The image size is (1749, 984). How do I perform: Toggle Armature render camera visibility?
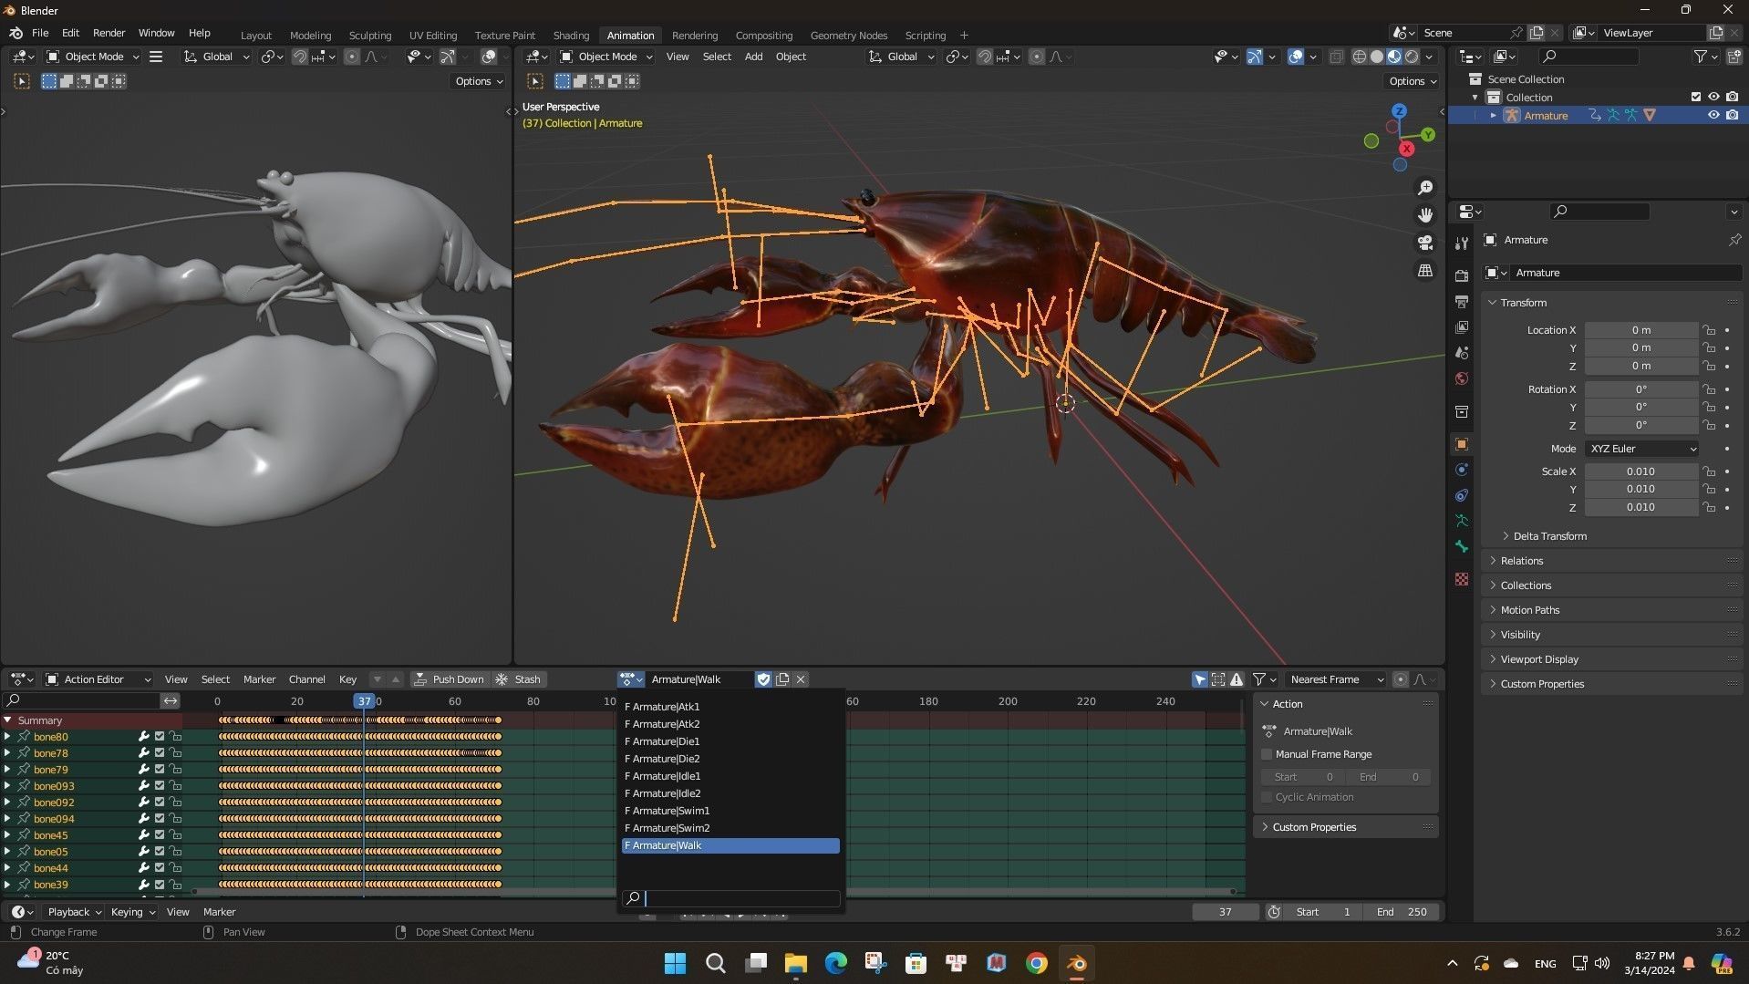pyautogui.click(x=1732, y=115)
